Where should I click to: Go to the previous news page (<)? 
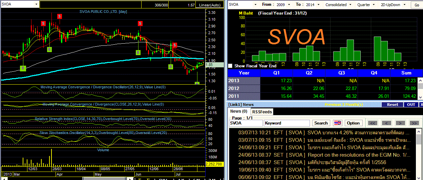387,123
